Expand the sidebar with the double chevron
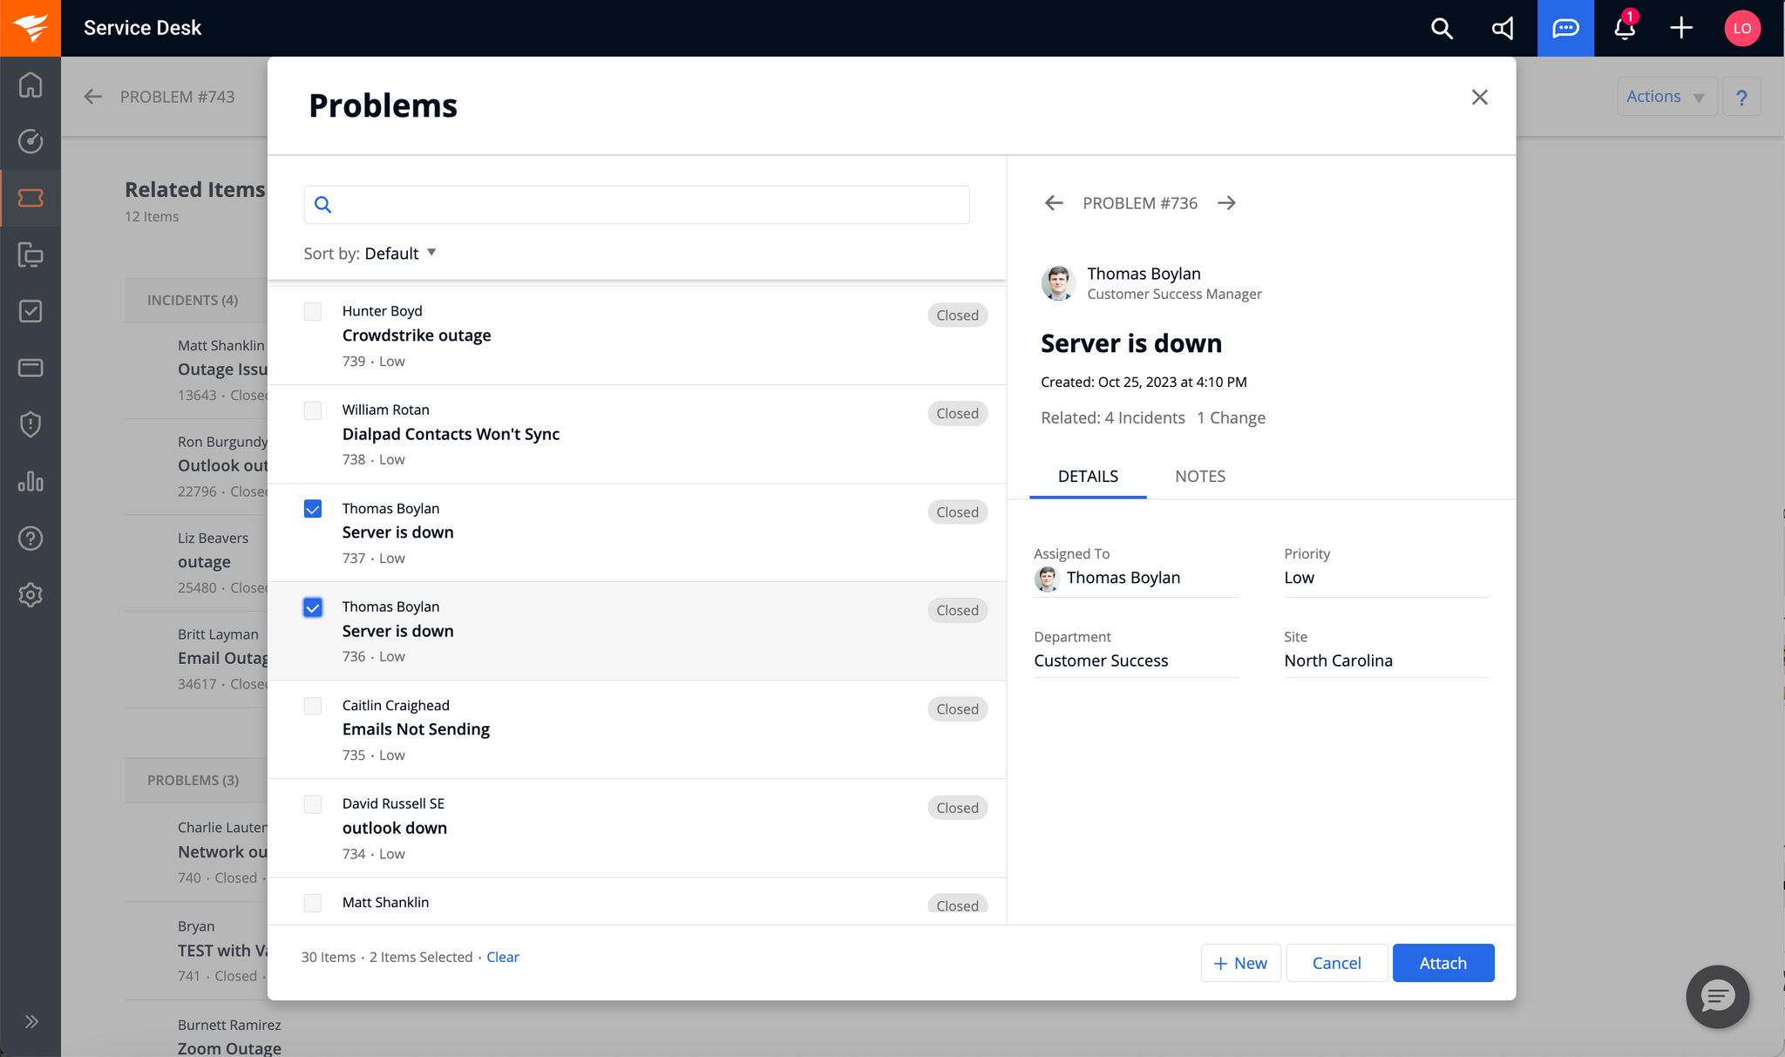This screenshot has height=1057, width=1785. coord(31,1021)
